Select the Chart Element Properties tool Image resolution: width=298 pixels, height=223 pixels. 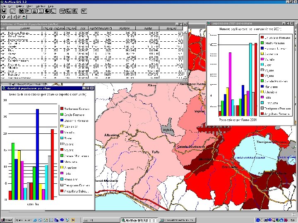pyautogui.click(x=19, y=17)
